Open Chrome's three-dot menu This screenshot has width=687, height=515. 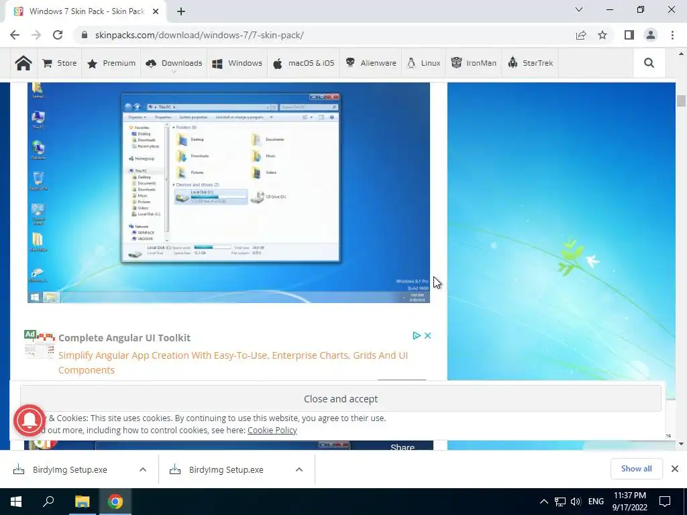672,35
